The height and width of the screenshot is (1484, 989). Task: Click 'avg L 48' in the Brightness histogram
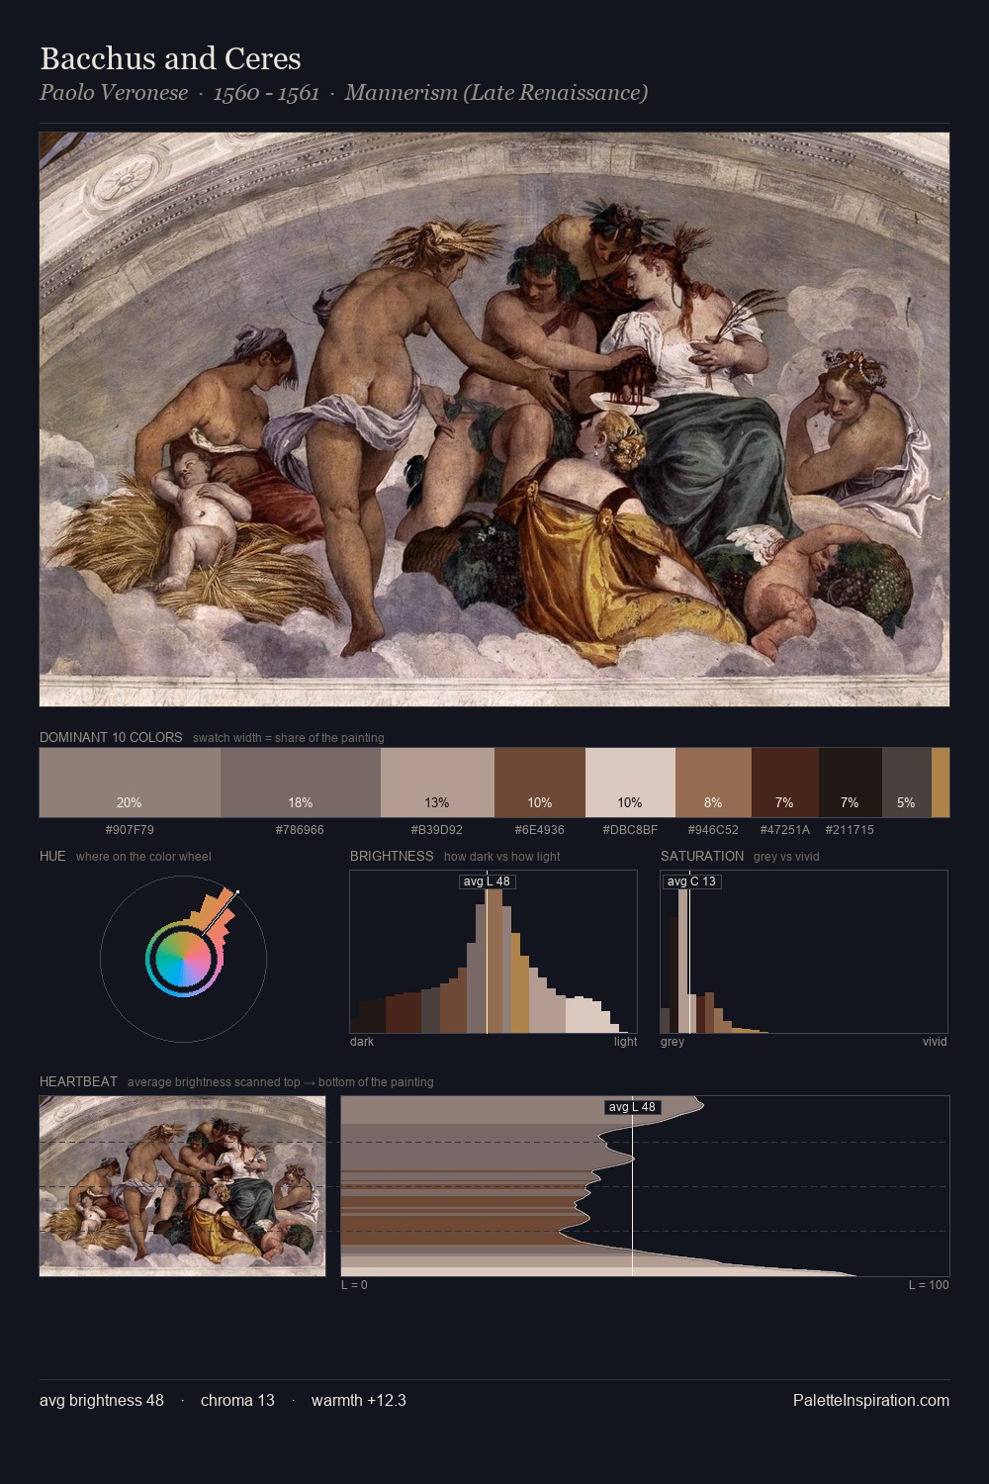[x=488, y=881]
